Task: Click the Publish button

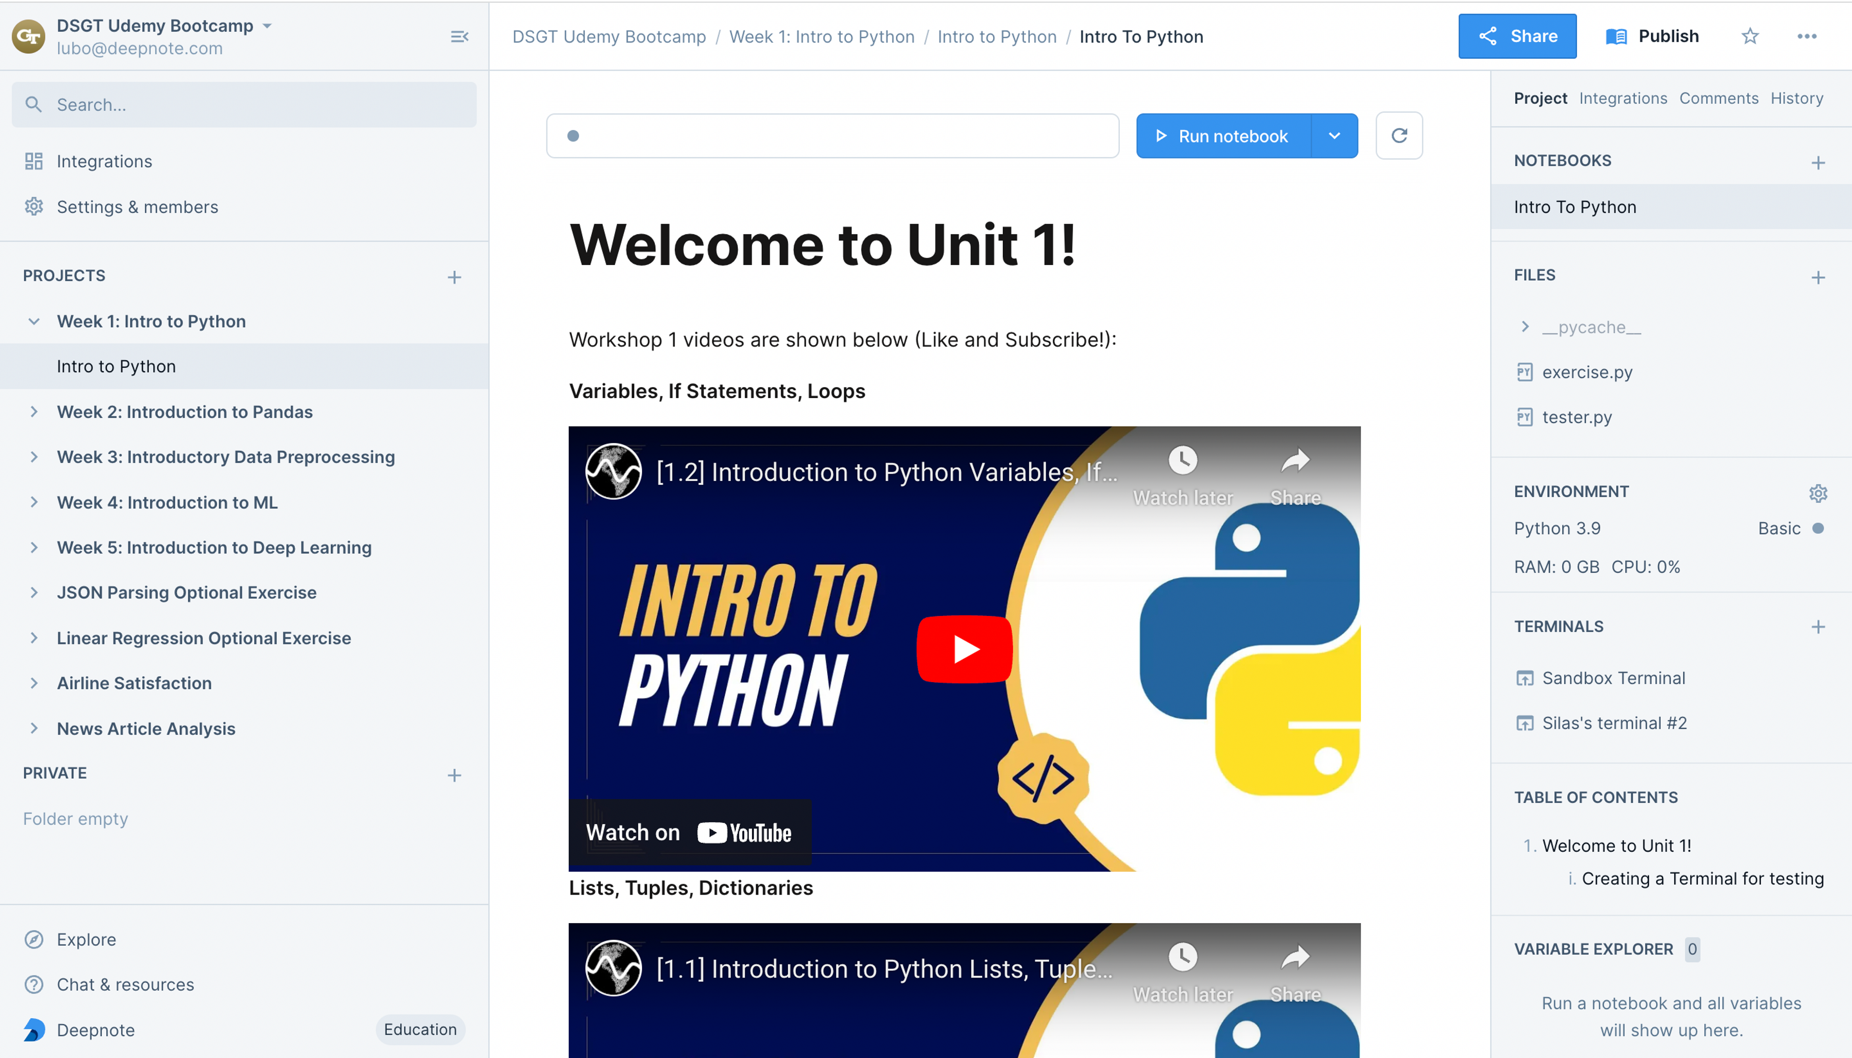Action: pos(1652,36)
